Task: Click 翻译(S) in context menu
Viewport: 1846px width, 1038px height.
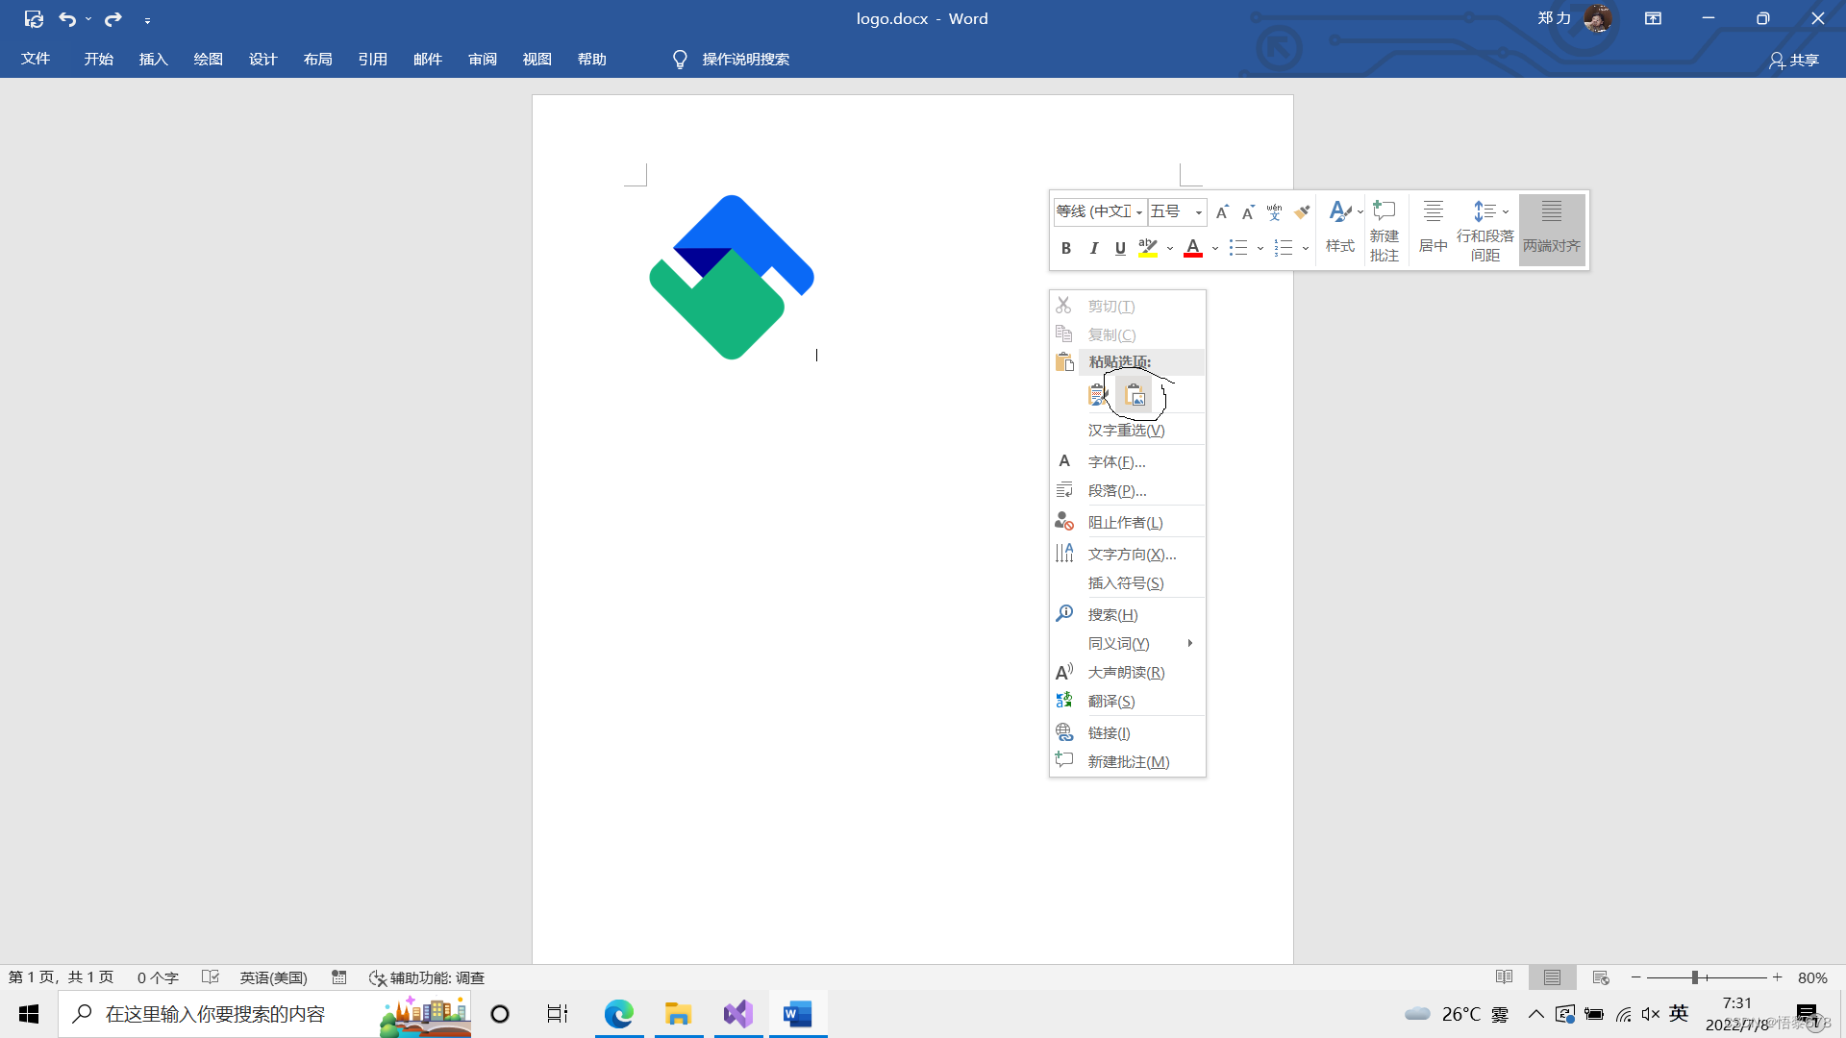Action: point(1111,702)
